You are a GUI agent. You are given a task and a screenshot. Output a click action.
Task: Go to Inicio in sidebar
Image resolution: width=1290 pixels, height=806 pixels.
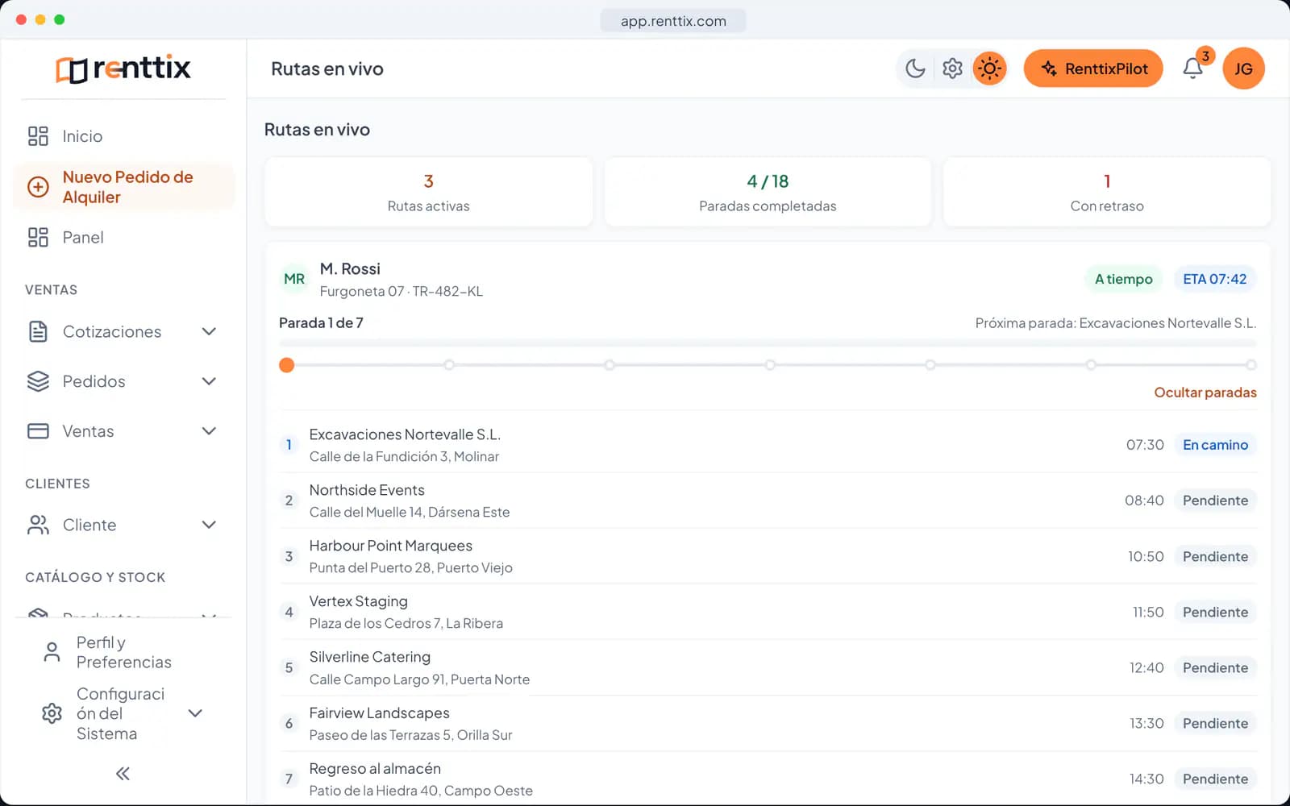(123, 136)
